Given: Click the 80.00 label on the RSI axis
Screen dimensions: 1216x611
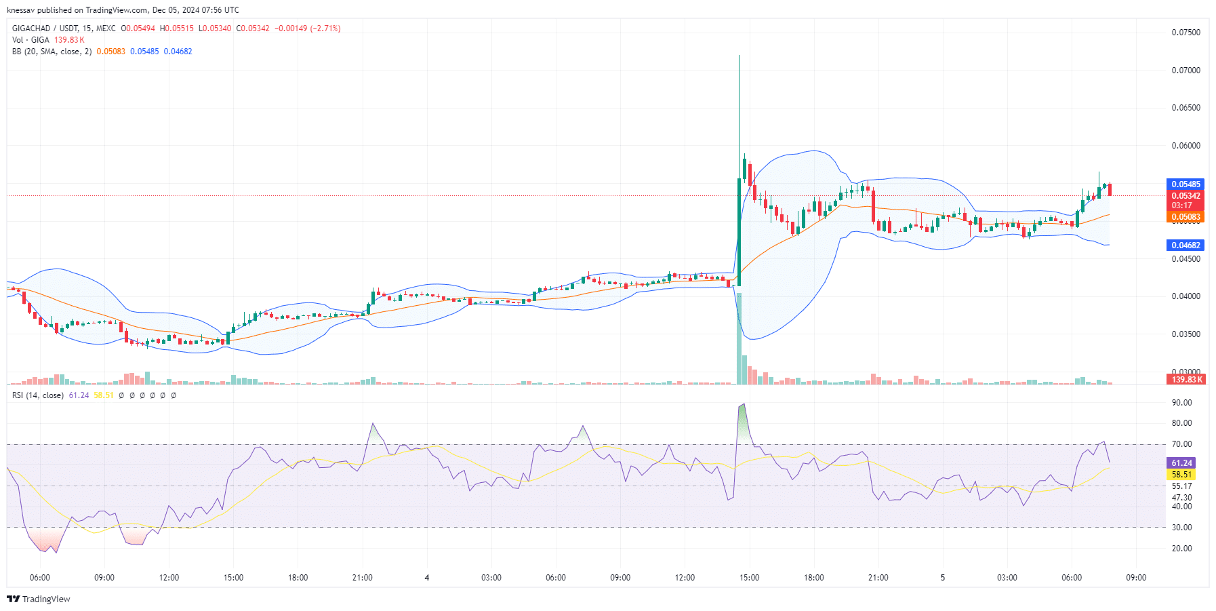Looking at the screenshot, I should click(x=1181, y=423).
